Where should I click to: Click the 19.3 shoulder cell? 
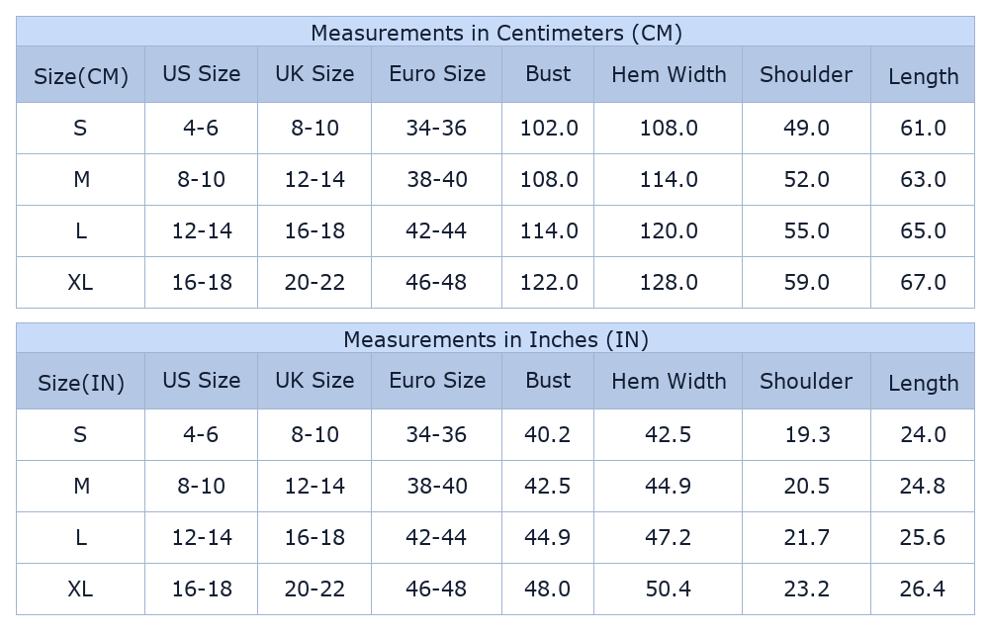click(x=806, y=434)
